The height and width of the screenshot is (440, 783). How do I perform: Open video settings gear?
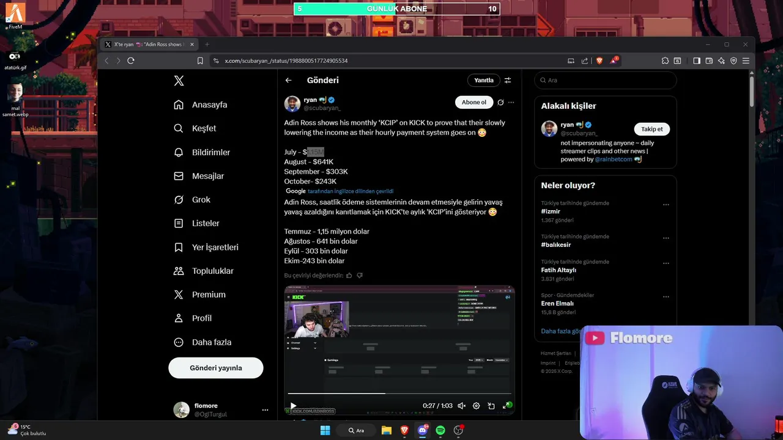point(477,406)
